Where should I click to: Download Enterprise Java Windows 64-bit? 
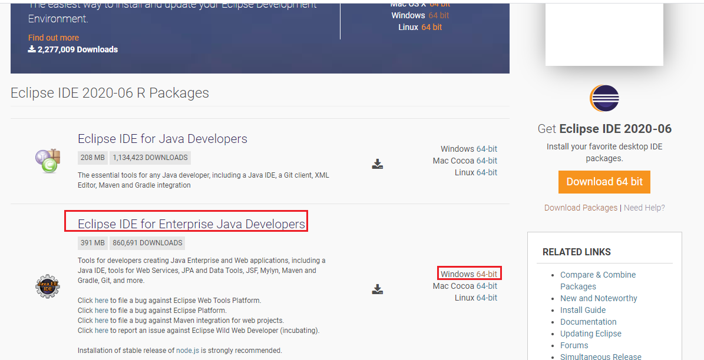tap(487, 274)
